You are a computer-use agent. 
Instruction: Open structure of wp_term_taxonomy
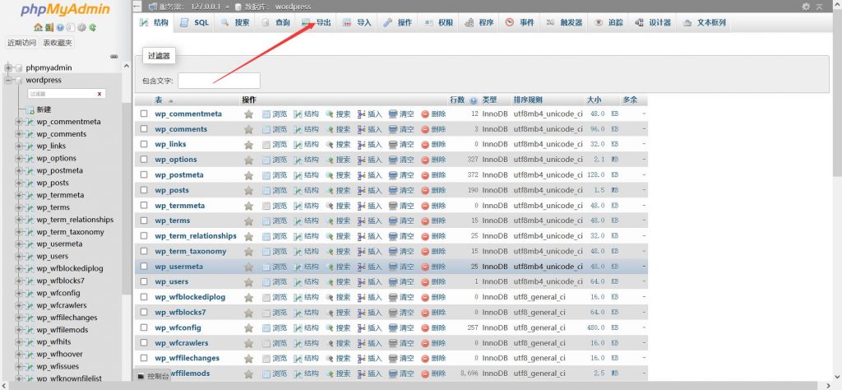(x=306, y=252)
